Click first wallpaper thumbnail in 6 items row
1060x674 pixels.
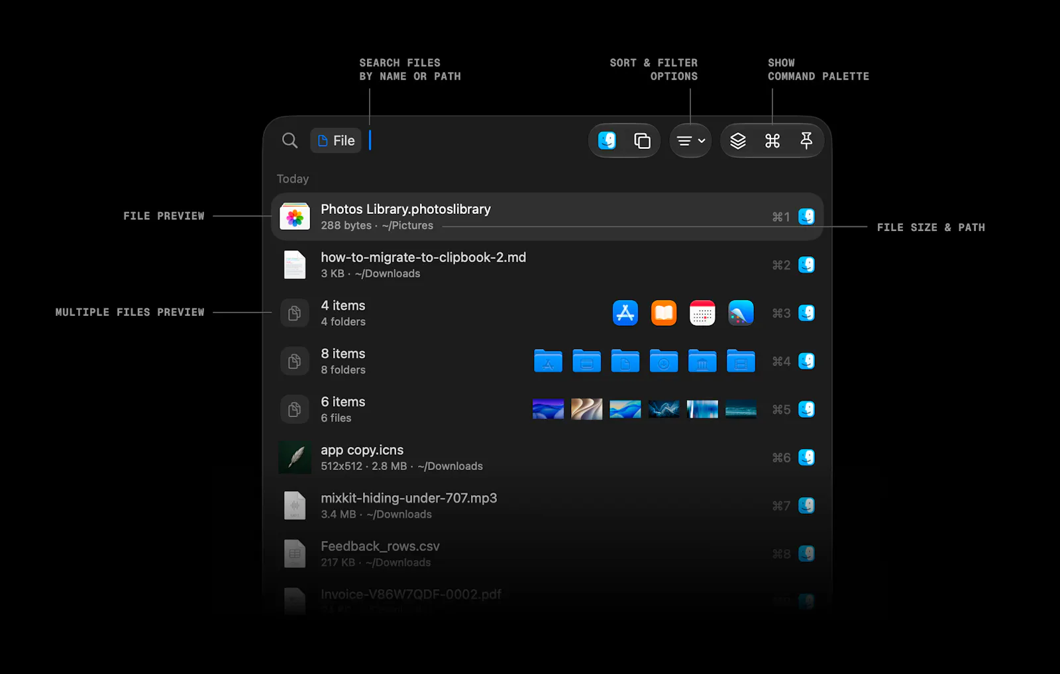coord(549,409)
